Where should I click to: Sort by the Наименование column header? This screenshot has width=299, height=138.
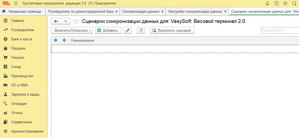click(83, 41)
